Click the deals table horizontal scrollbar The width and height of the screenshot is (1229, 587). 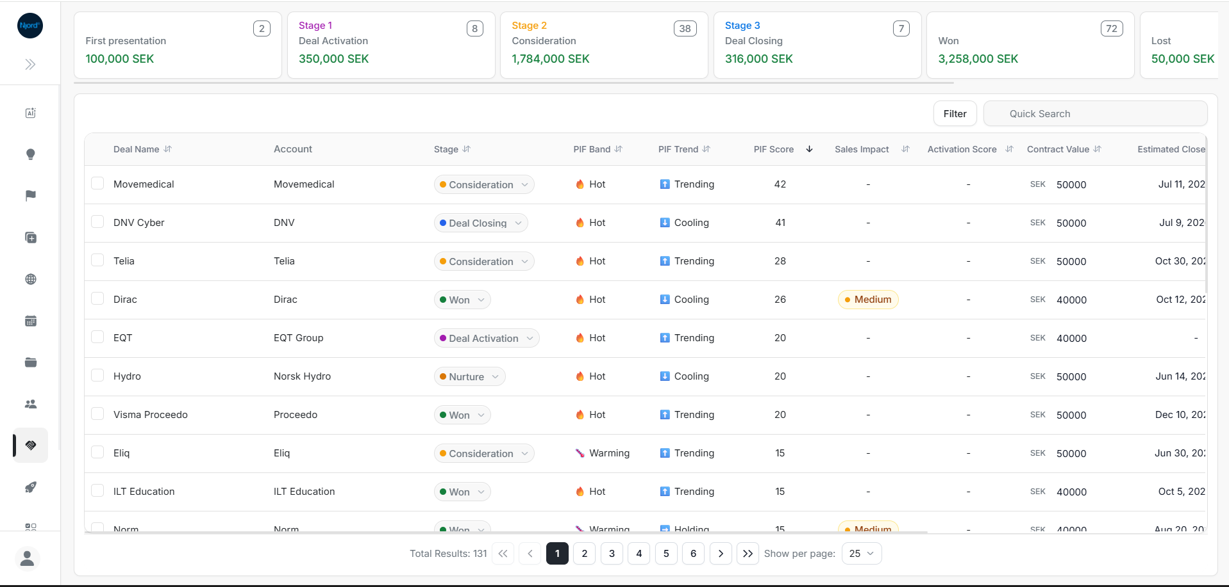[506, 532]
